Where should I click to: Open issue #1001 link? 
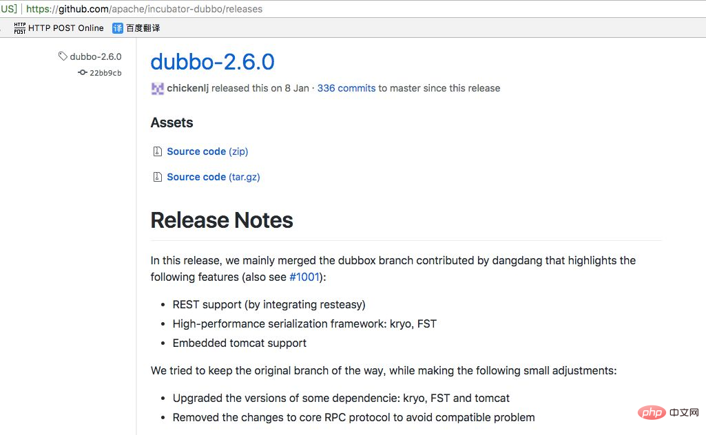pyautogui.click(x=304, y=277)
